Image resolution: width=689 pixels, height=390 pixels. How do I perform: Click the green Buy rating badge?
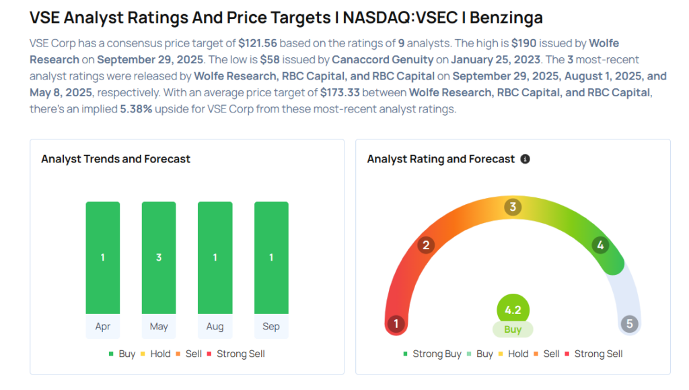tap(513, 329)
